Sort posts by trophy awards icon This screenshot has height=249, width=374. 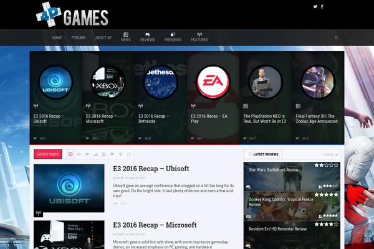pos(120,154)
